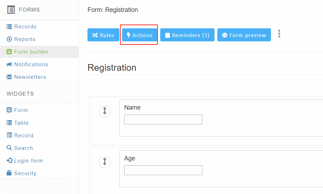Open the Login form widget icon
This screenshot has width=323, height=194.
[9, 160]
